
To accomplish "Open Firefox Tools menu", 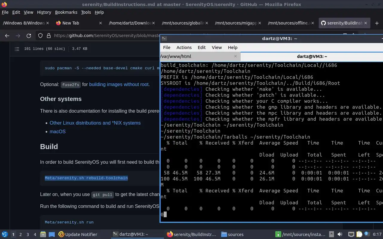I will tap(86, 12).
